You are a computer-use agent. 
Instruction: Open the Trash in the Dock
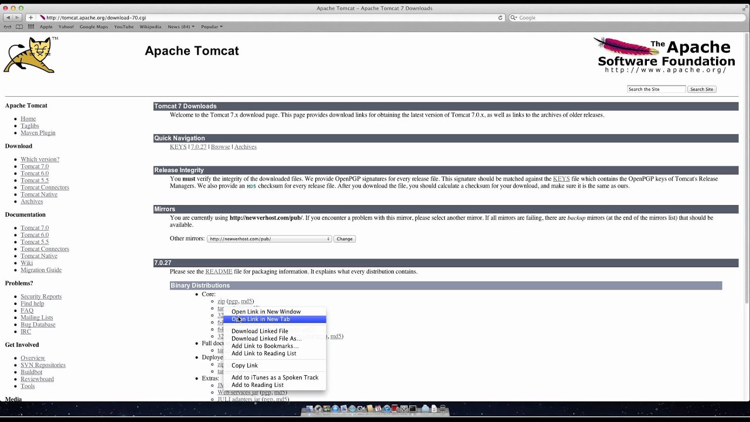coord(442,409)
